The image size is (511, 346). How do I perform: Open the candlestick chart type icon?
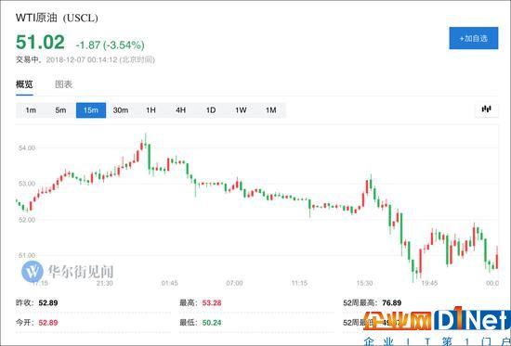point(486,109)
